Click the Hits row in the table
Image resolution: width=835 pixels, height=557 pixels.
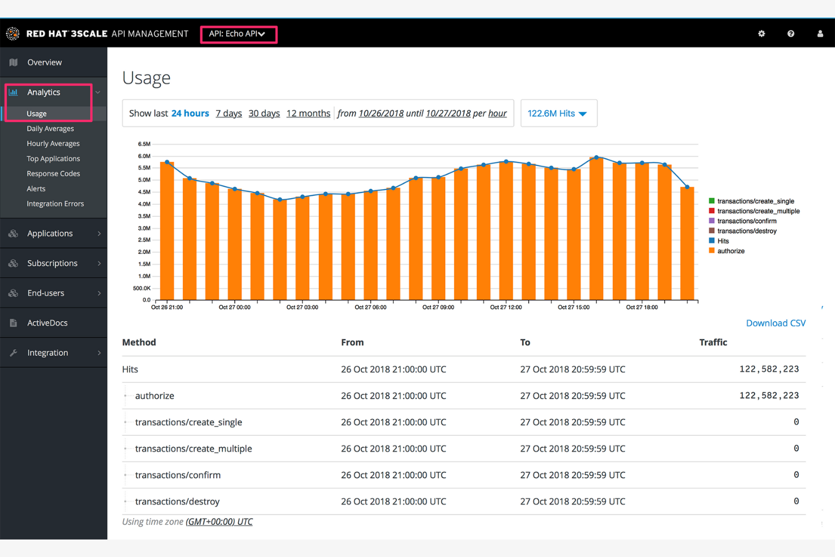pos(464,370)
